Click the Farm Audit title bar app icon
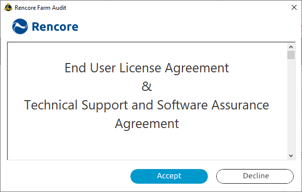The height and width of the screenshot is (192, 302). coord(8,7)
